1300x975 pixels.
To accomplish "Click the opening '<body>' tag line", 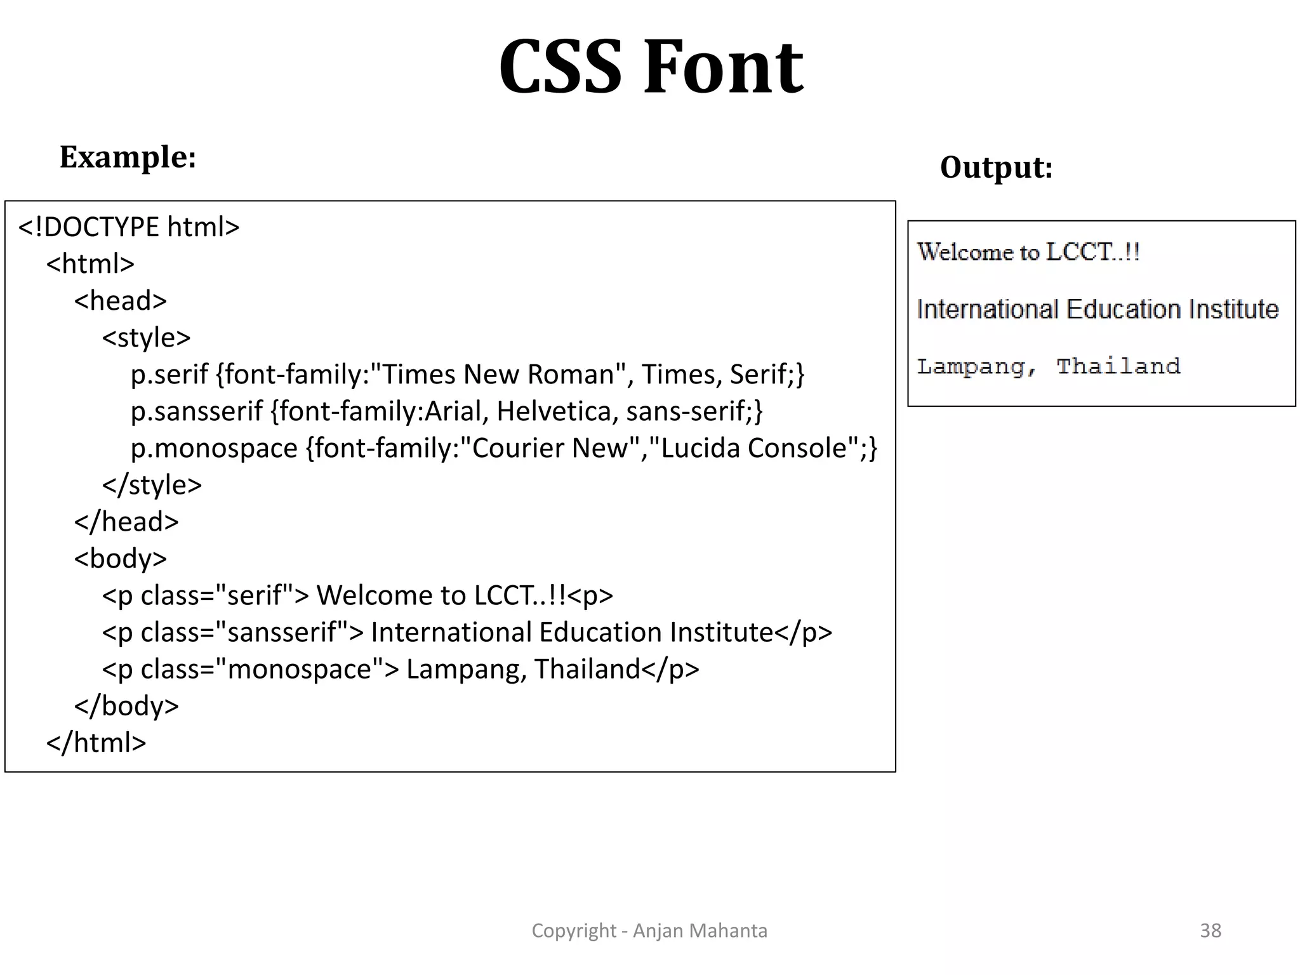I will click(120, 559).
